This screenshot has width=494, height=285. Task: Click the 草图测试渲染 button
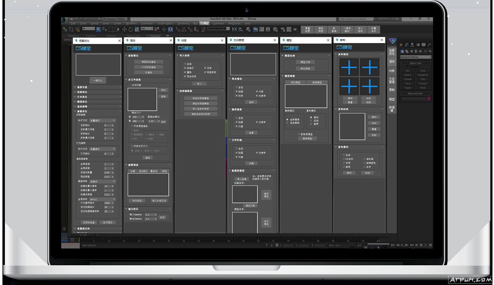149,62
